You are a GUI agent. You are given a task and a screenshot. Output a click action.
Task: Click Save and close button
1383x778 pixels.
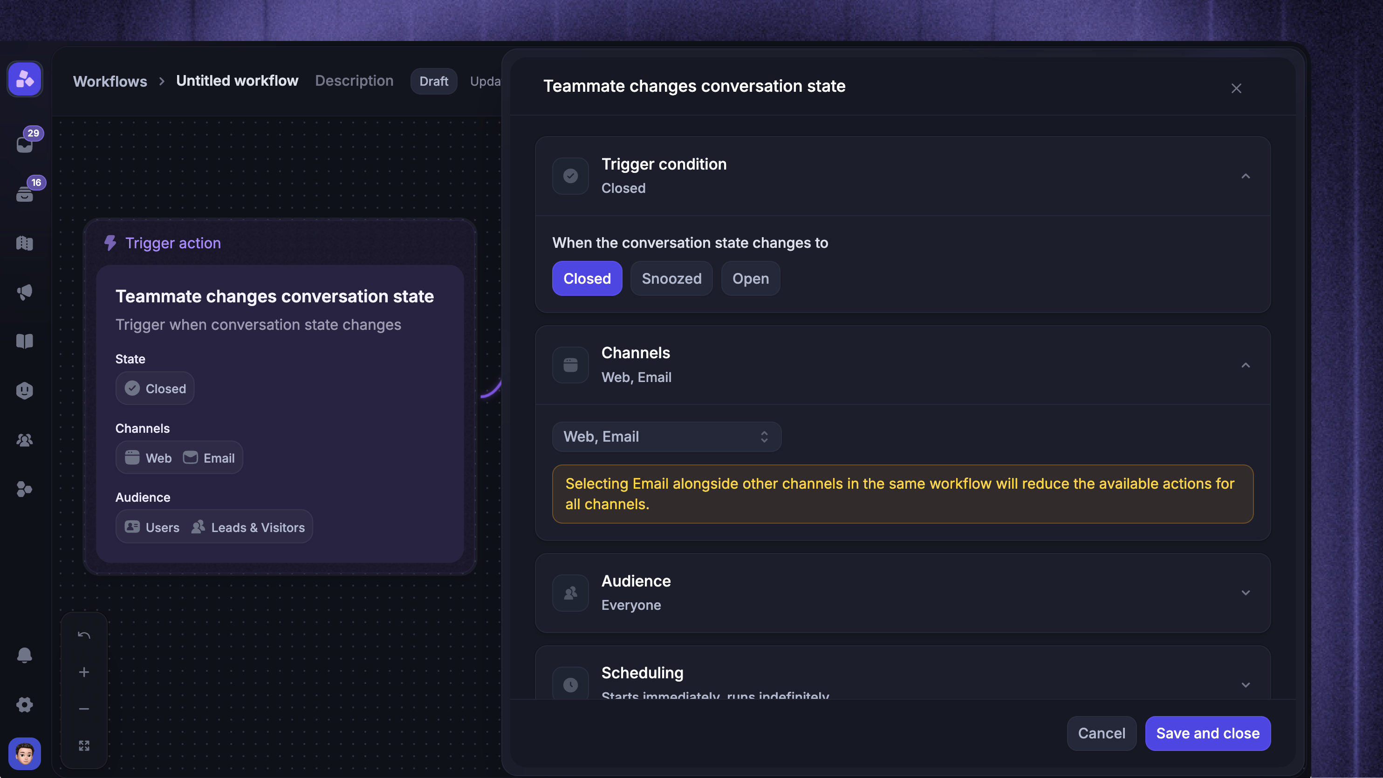coord(1207,733)
